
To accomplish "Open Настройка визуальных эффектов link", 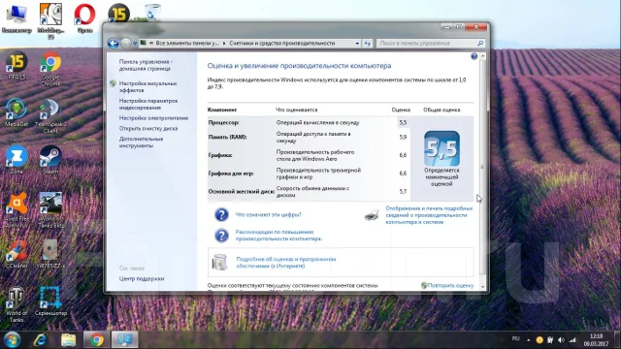I will pyautogui.click(x=147, y=87).
